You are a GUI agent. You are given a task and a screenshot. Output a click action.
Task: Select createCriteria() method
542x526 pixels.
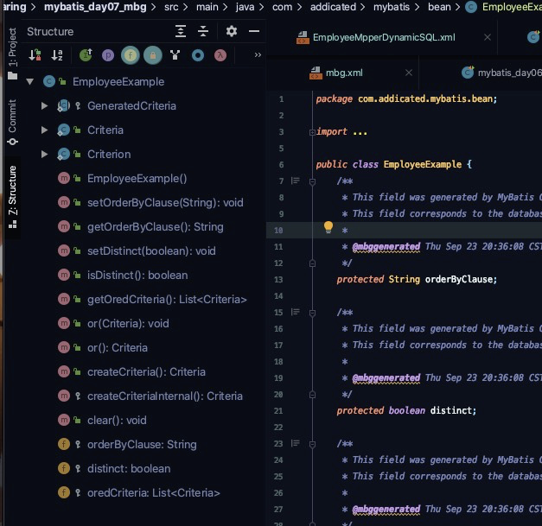coord(146,372)
